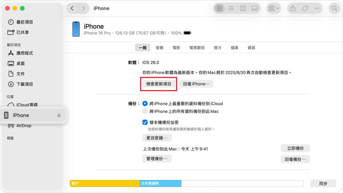Select backup to iCloud radio option
Screen dimensions: 343x193
145,103
